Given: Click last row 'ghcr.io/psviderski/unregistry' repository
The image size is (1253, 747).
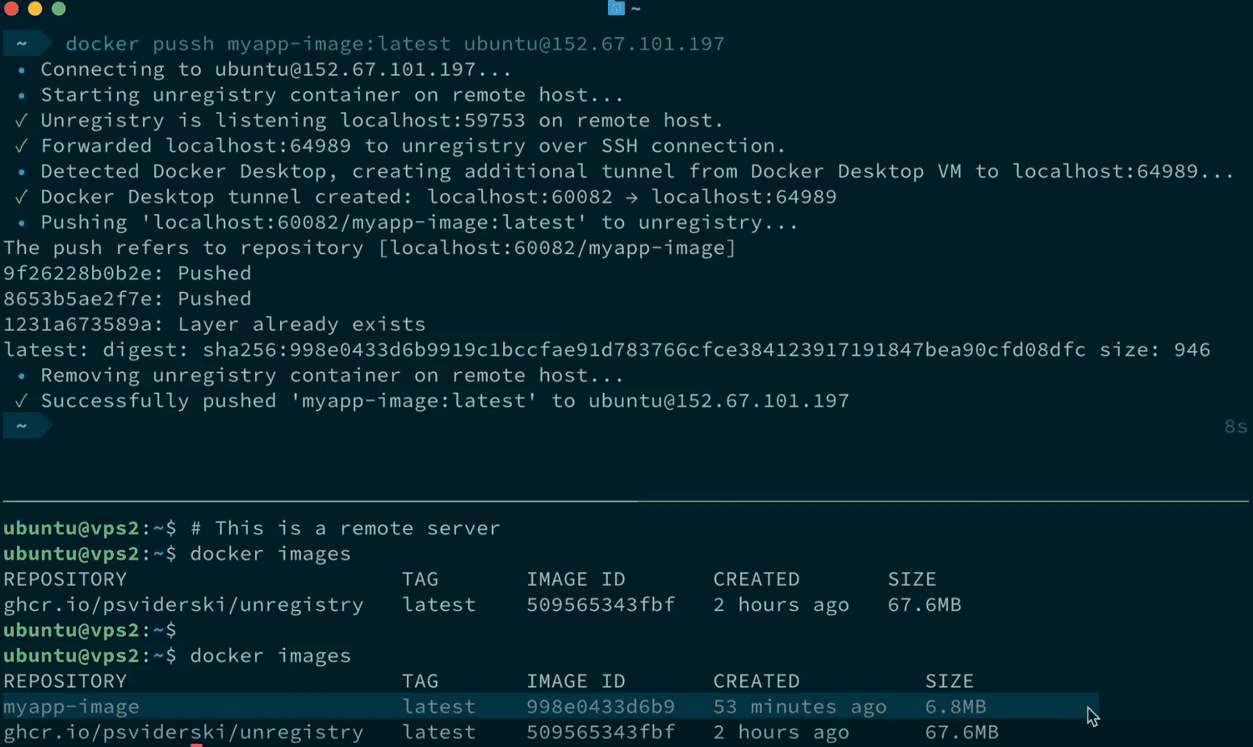Looking at the screenshot, I should [x=183, y=732].
